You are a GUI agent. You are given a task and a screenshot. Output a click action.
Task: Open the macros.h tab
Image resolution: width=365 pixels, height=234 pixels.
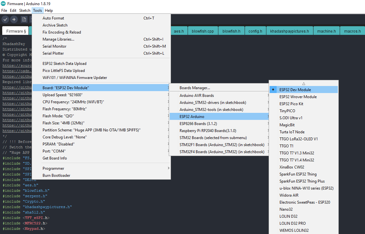tap(353, 31)
